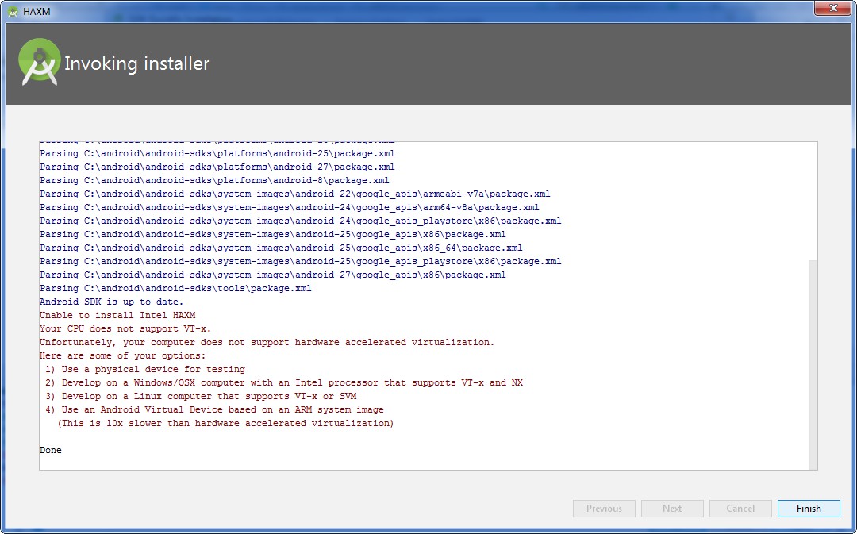Click the 'Invoking installer' heading
Screen dimensions: 857x534
point(136,63)
